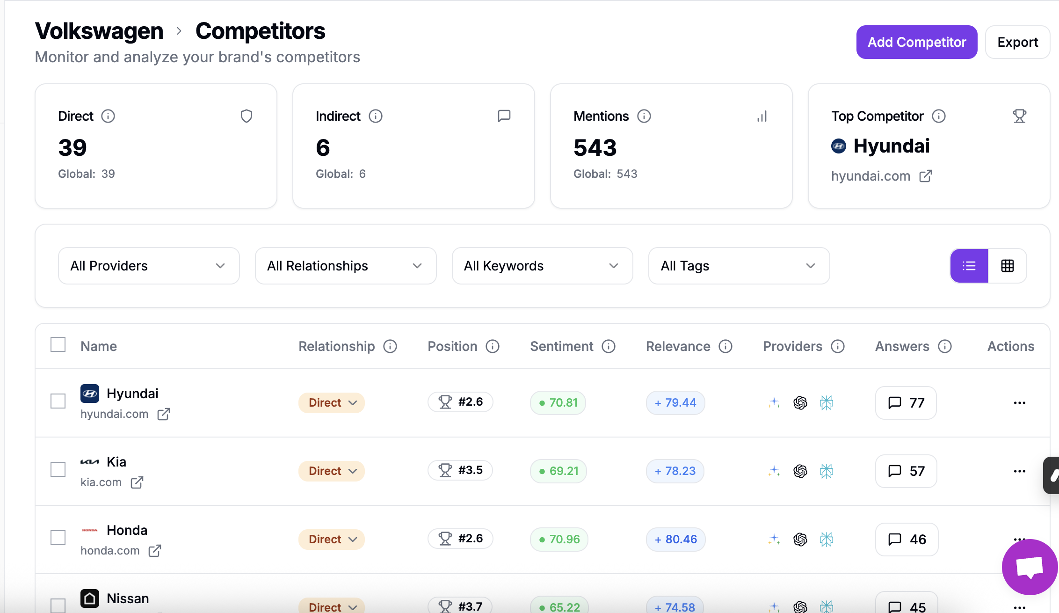Check the Hyundai row checkbox
The height and width of the screenshot is (613, 1059).
(x=58, y=401)
